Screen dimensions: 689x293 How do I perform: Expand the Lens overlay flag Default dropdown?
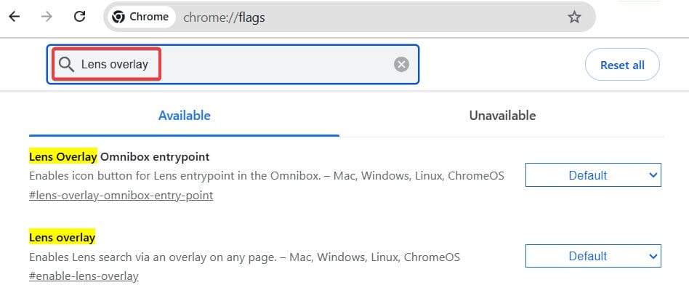[x=593, y=256]
